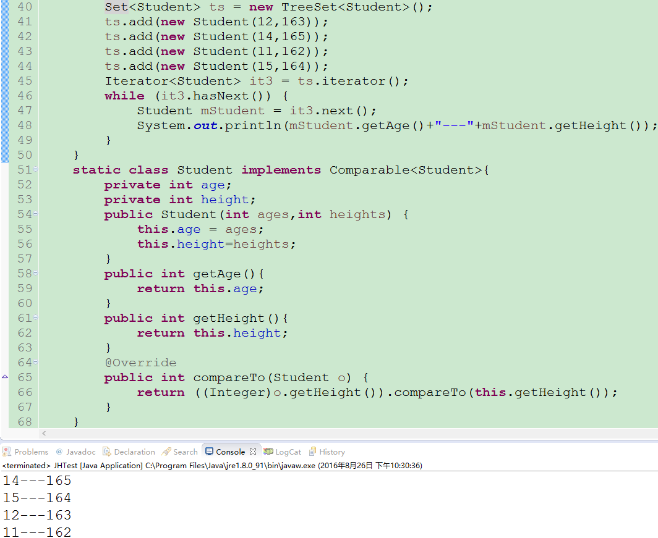Switch to the LogCat tab
The image size is (658, 538).
tap(283, 452)
